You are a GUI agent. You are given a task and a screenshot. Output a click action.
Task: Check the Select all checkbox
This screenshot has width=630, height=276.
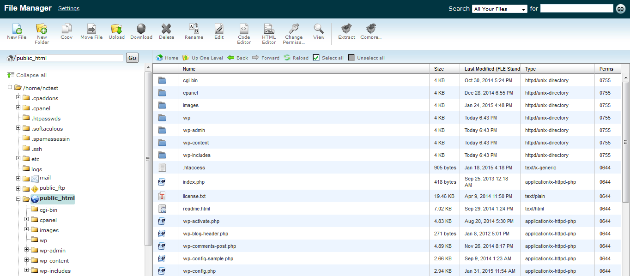pos(316,58)
